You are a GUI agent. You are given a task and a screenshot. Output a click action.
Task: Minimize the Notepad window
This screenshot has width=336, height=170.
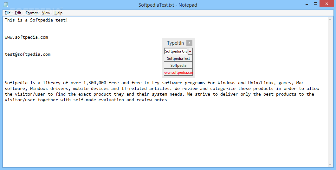pyautogui.click(x=307, y=3)
